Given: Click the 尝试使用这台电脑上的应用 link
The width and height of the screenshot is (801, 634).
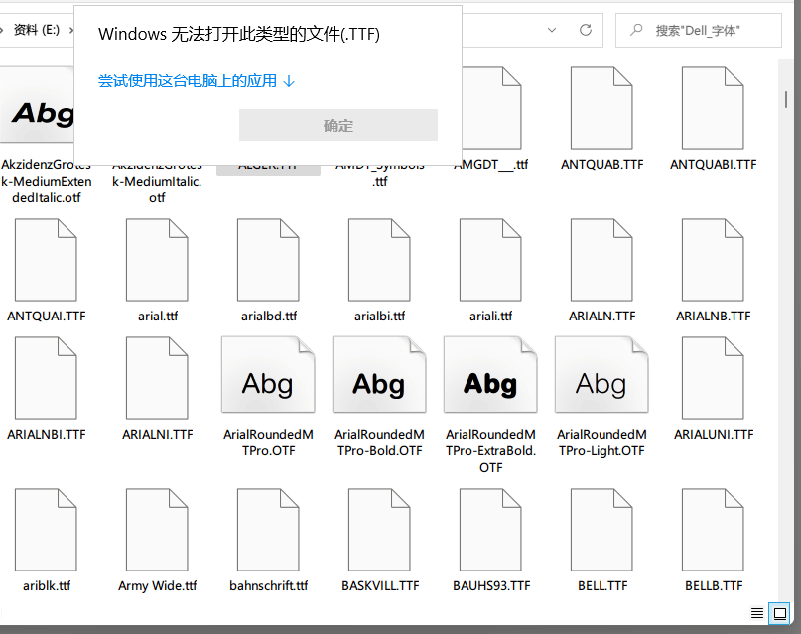Looking at the screenshot, I should point(197,81).
